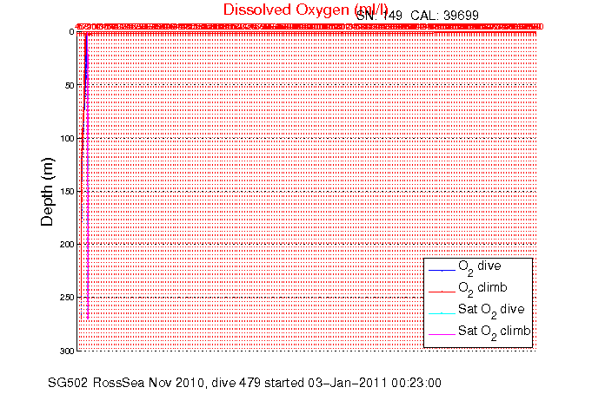Viewport: 592px width, 394px height.
Task: Click the 50 depth tick label
Action: coord(70,85)
